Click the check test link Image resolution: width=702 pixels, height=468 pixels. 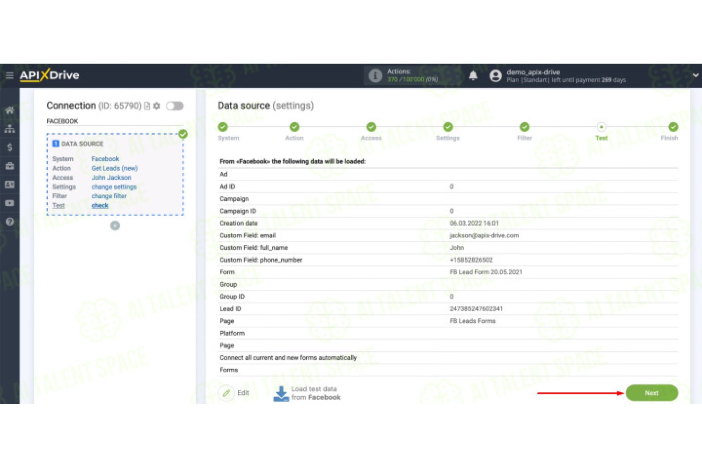(100, 205)
